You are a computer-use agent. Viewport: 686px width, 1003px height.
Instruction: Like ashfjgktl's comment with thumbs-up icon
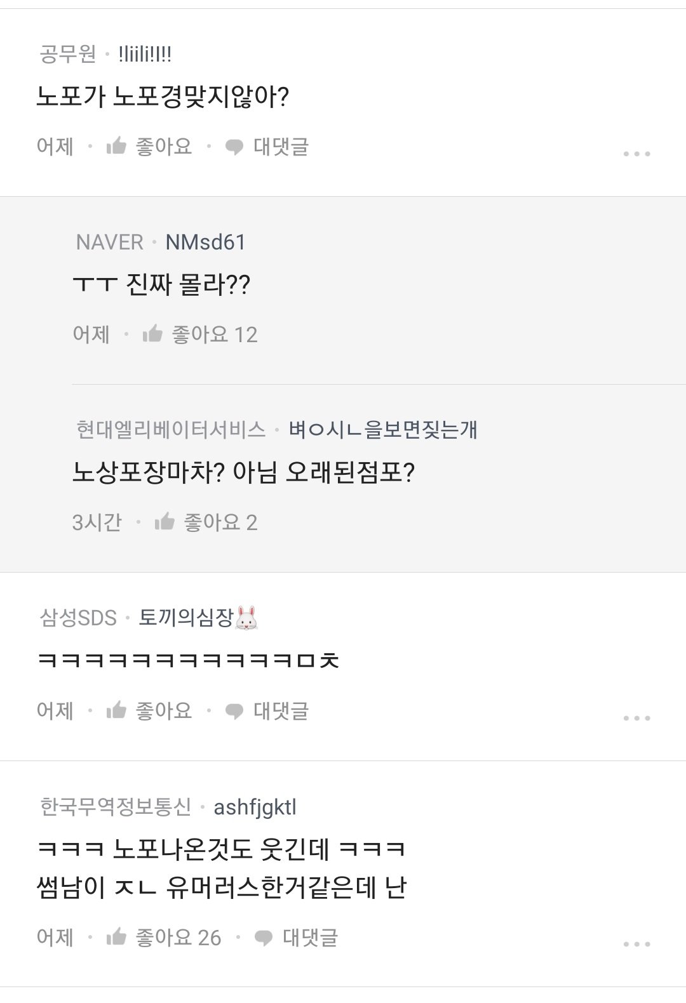pos(116,937)
